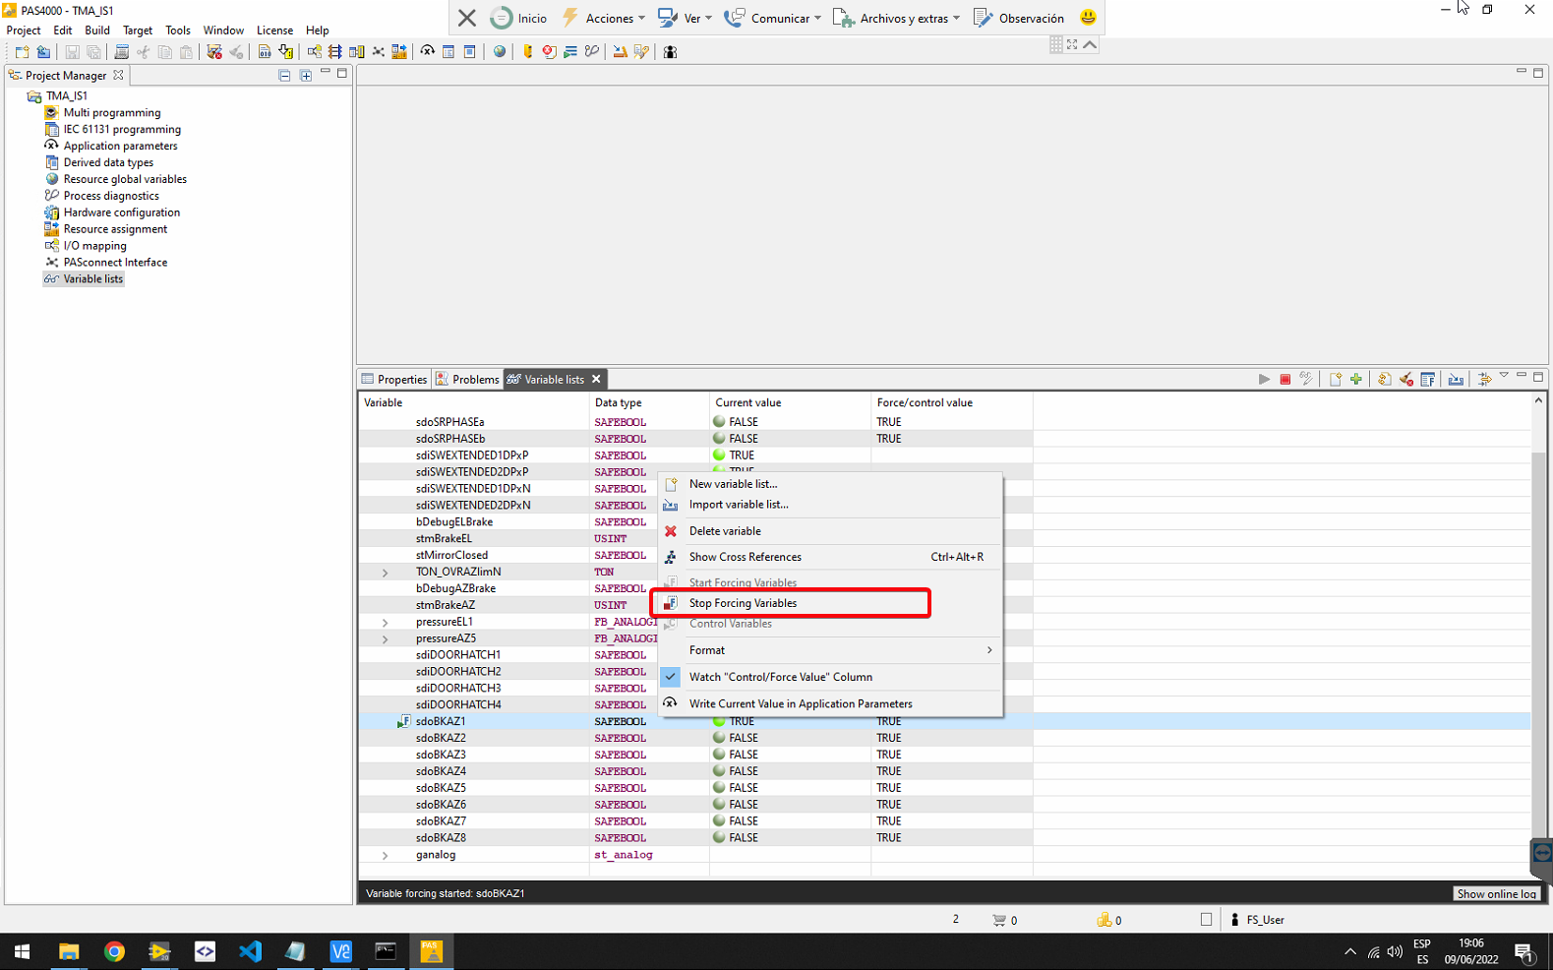
Task: Click the Open project toolbar icon
Action: [43, 51]
